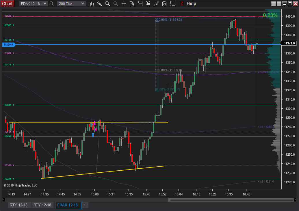Click the instrument search magnifier icon

(52, 3)
